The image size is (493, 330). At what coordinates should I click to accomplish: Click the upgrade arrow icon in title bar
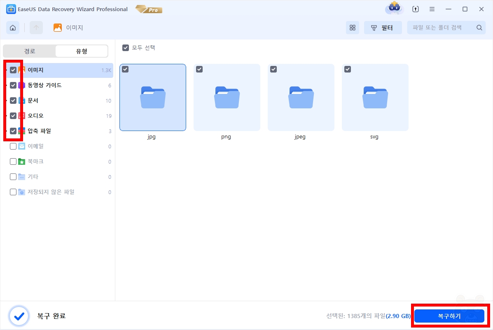(x=416, y=9)
